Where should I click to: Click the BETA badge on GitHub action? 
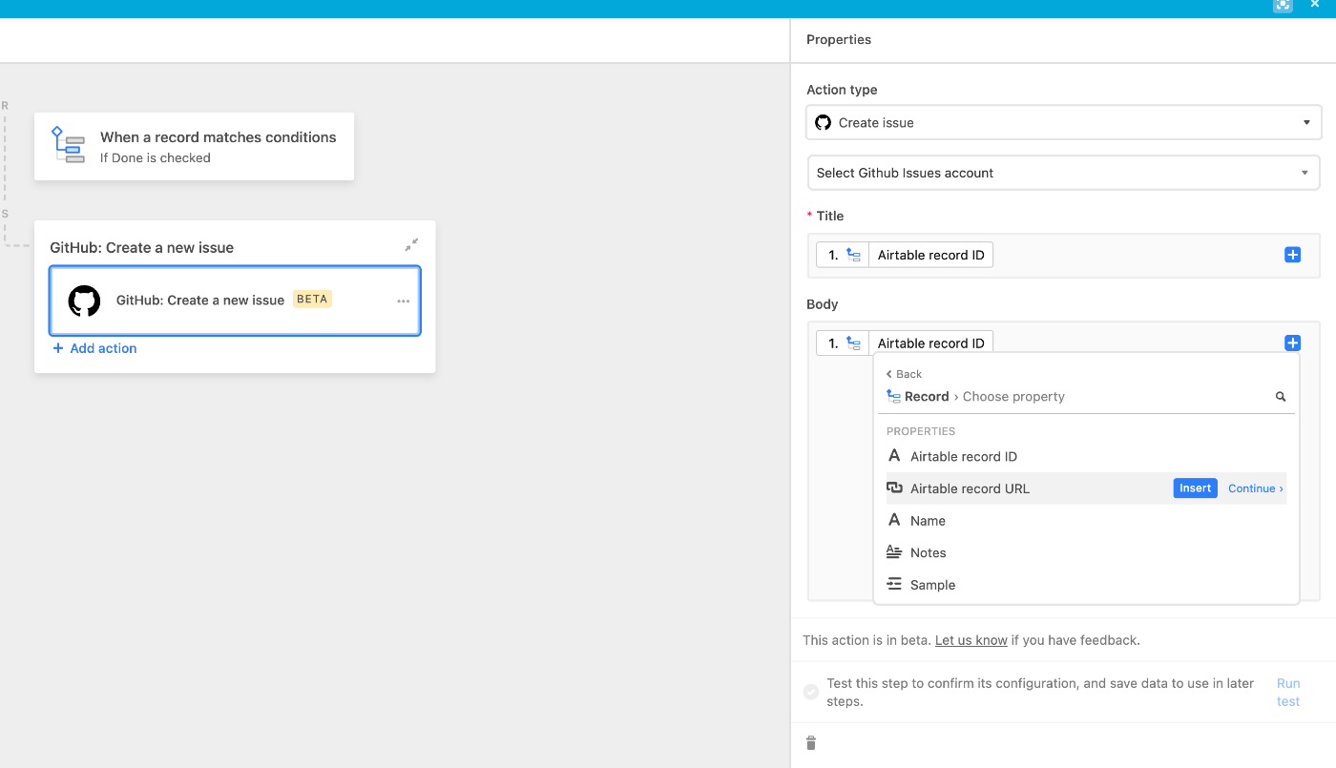pos(312,299)
